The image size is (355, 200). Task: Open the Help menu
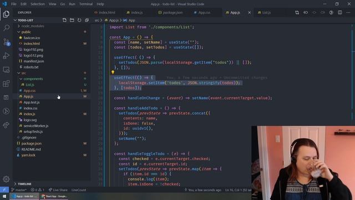point(100,4)
